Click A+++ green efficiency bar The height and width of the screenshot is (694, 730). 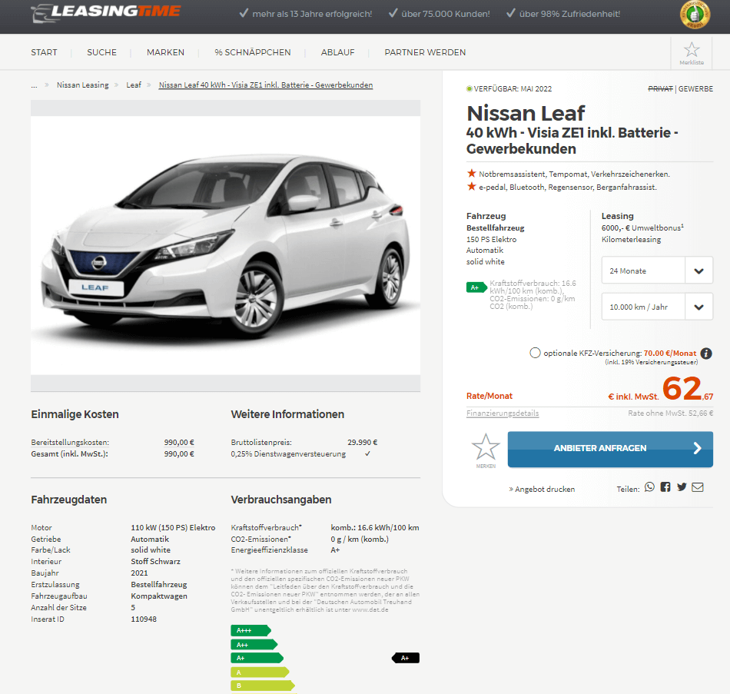(251, 630)
